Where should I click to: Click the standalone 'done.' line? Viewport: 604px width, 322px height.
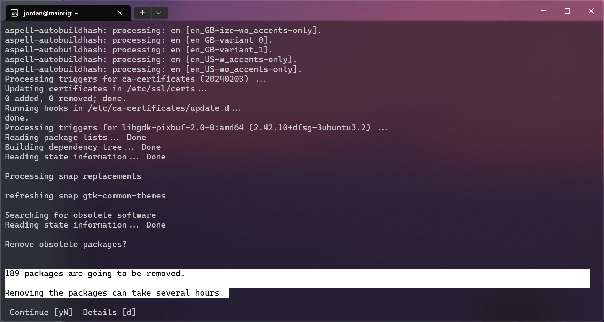[17, 118]
